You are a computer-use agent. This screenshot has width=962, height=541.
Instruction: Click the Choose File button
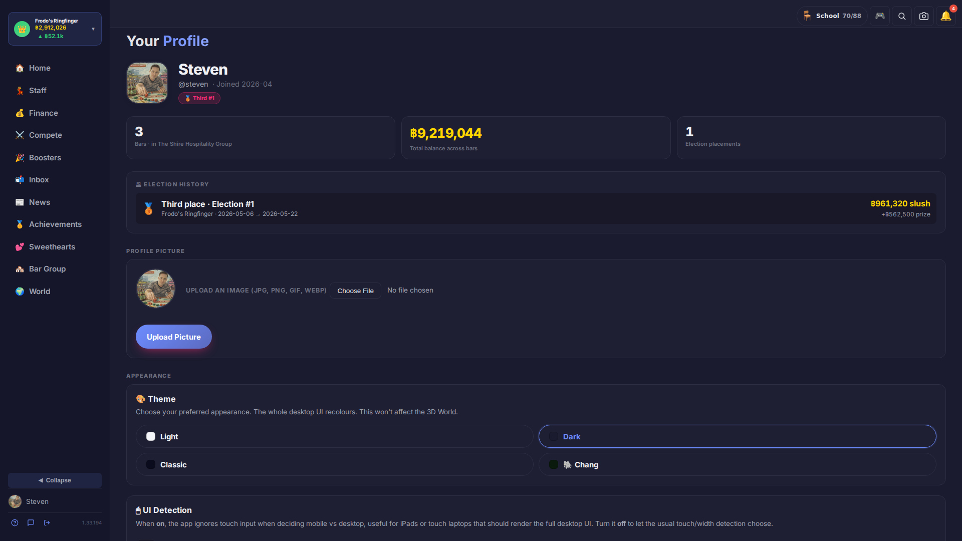click(x=355, y=291)
